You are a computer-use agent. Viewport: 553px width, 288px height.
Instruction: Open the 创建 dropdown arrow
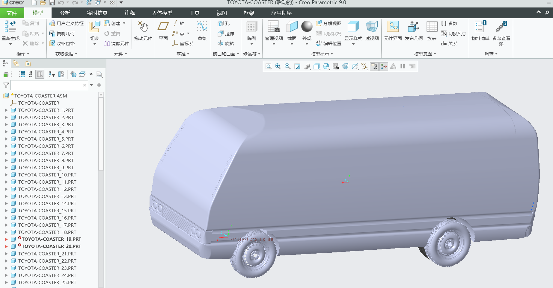pyautogui.click(x=124, y=24)
